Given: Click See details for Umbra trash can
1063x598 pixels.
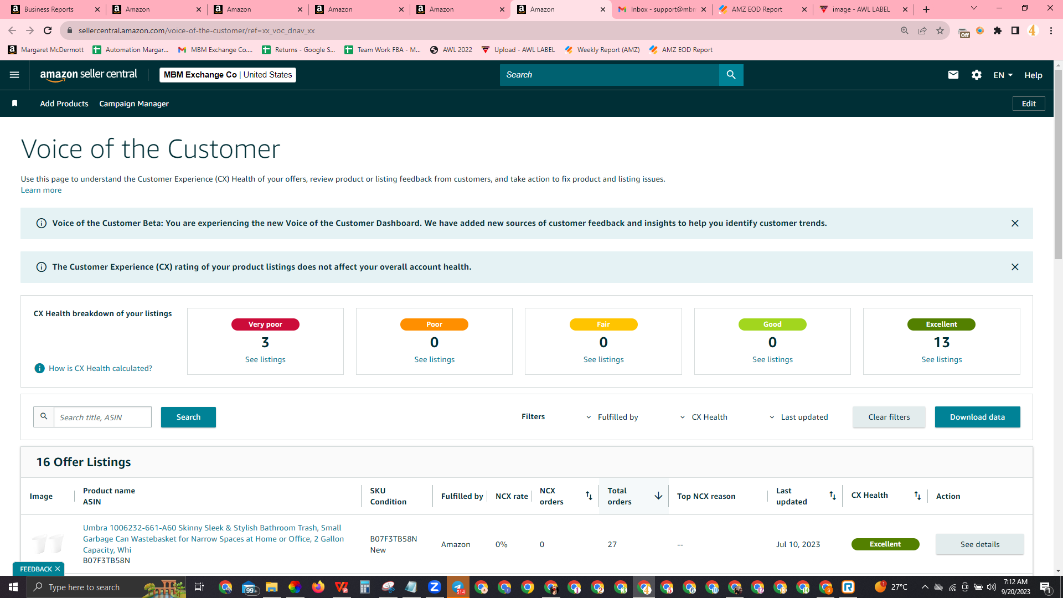Looking at the screenshot, I should tap(980, 544).
